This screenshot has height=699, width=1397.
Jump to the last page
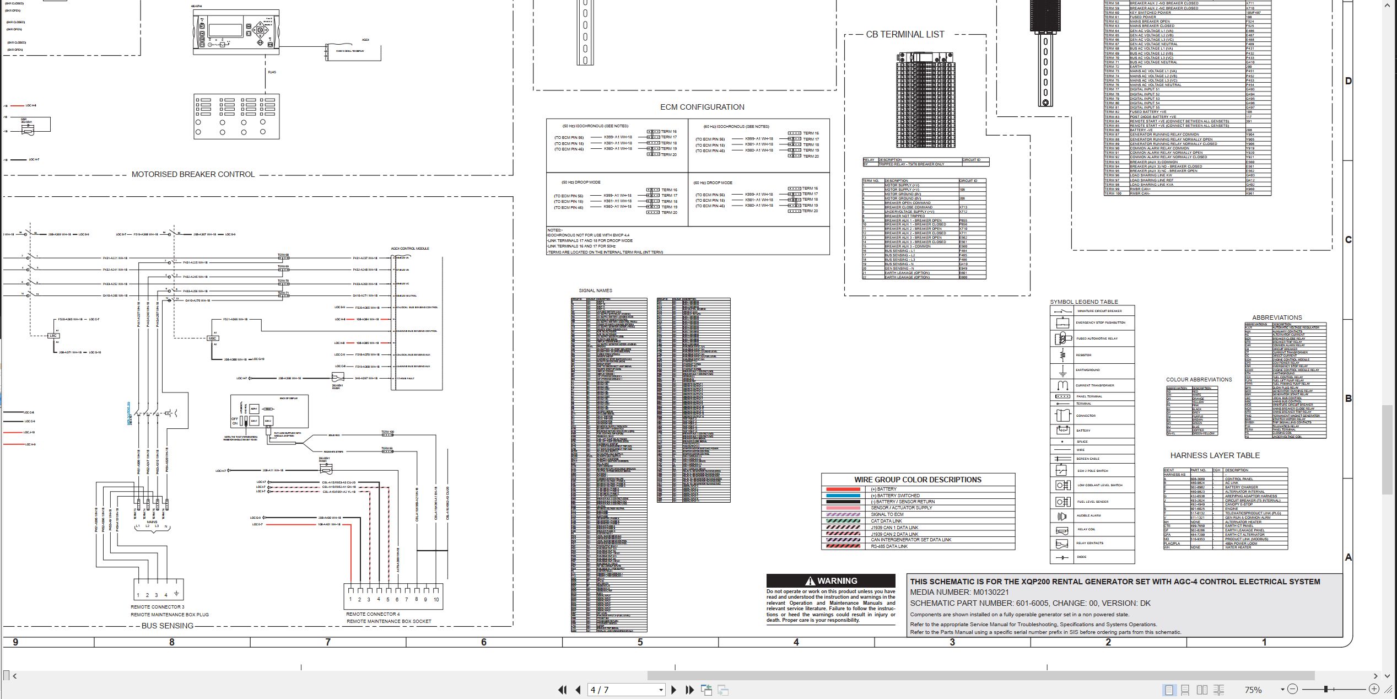pyautogui.click(x=689, y=690)
